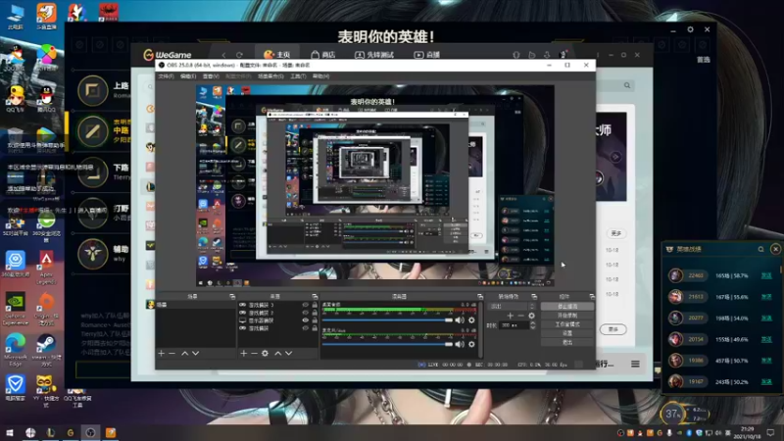Search in the hero stats side panel
The image size is (784, 441).
pyautogui.click(x=761, y=249)
